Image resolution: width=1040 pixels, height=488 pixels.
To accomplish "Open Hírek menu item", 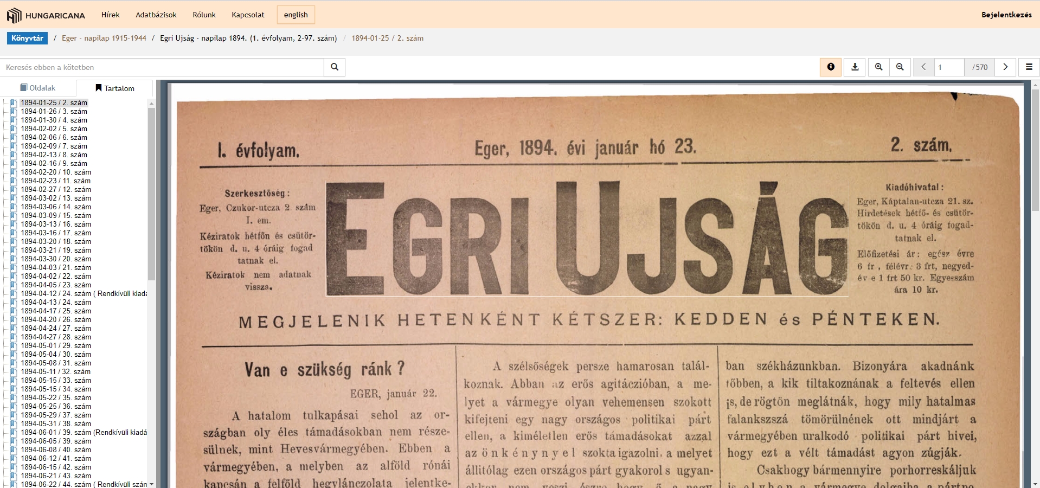I will [110, 15].
